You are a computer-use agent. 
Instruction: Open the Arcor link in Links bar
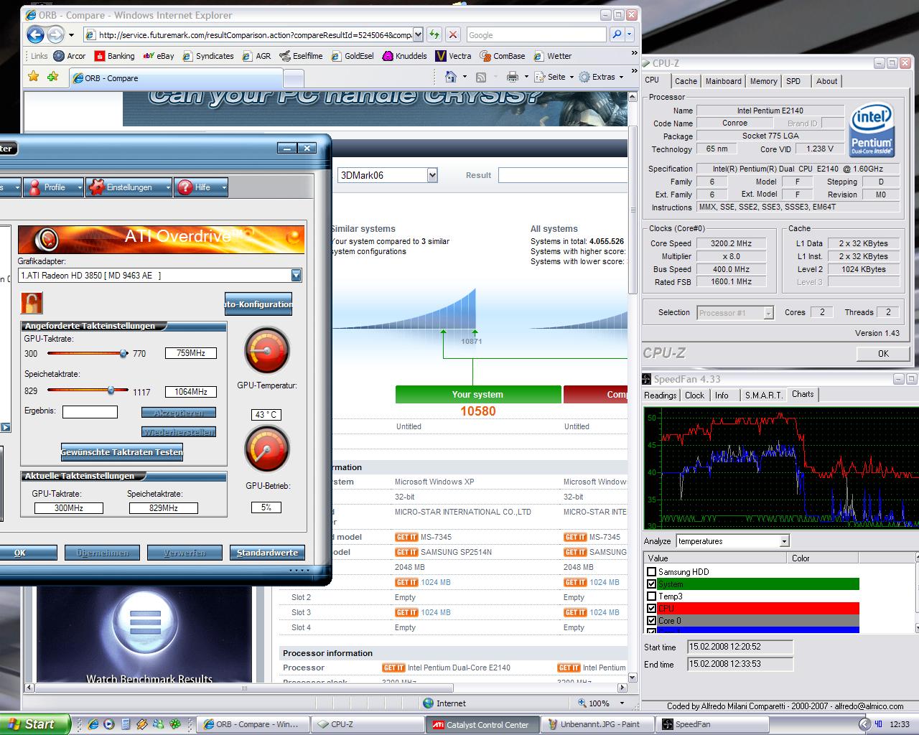[70, 56]
